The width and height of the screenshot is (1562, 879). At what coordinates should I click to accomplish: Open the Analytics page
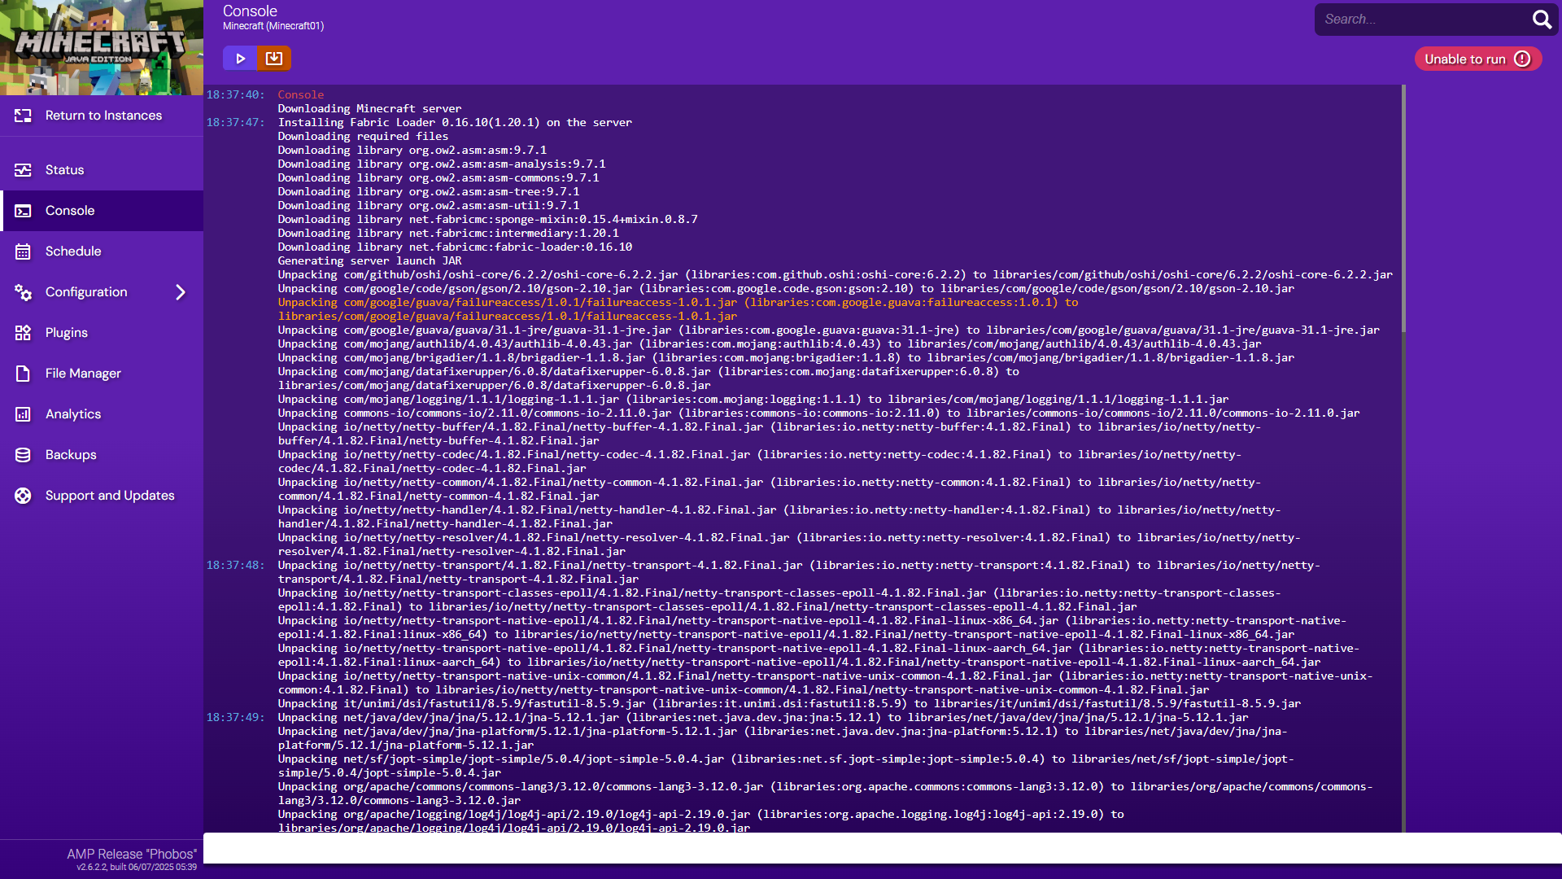[x=102, y=414]
